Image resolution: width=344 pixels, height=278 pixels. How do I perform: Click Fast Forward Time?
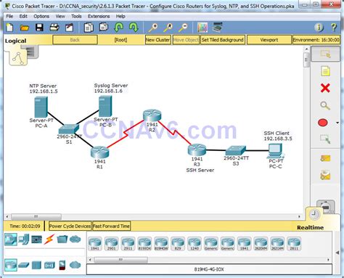[111, 226]
